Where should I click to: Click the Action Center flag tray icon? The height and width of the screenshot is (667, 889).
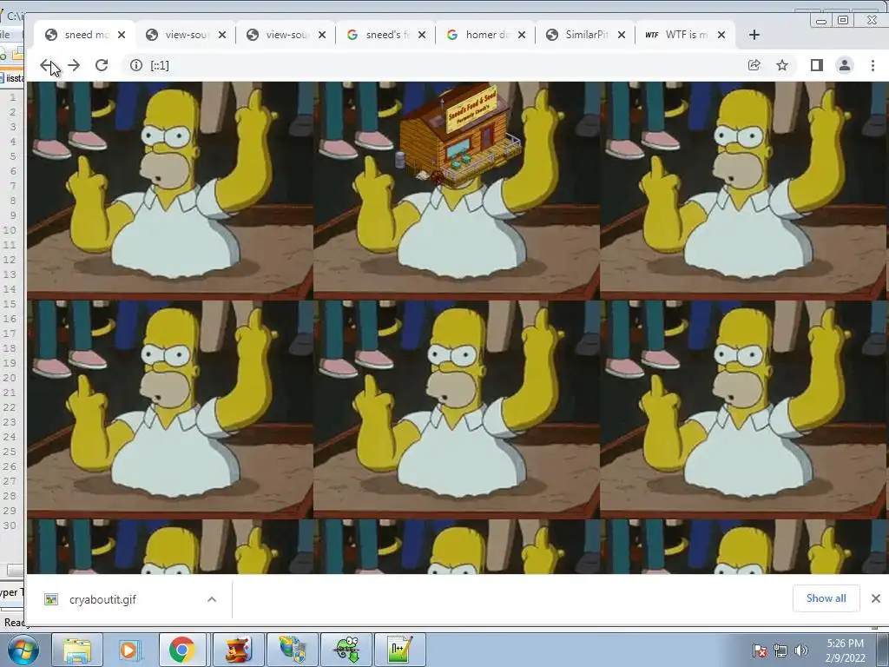(x=760, y=650)
